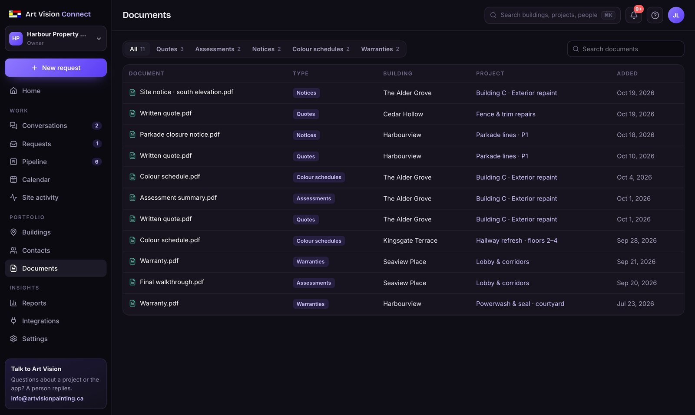Click the Settings gear icon
This screenshot has width=695, height=415.
pos(13,339)
